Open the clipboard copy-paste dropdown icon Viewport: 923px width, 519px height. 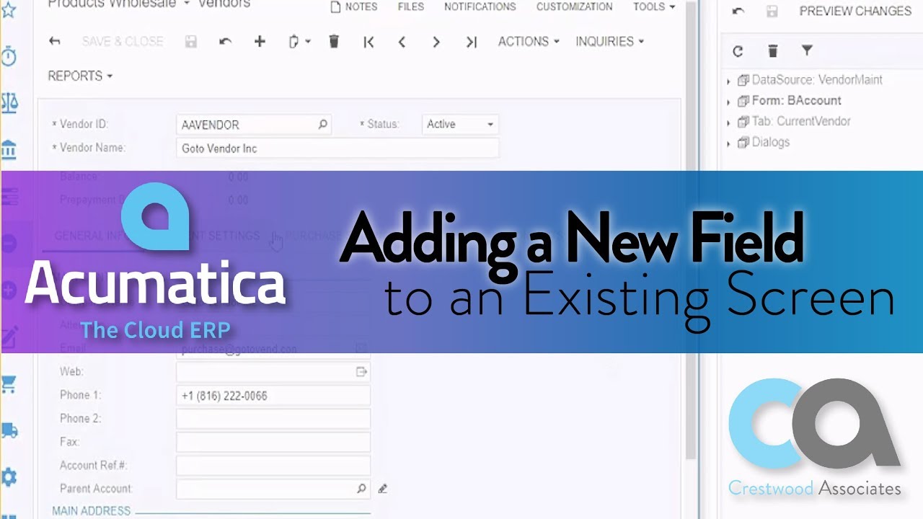299,42
